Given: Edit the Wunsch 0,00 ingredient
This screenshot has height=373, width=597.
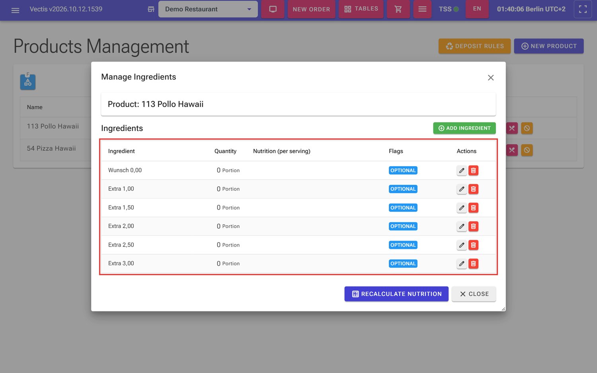Looking at the screenshot, I should (x=462, y=171).
